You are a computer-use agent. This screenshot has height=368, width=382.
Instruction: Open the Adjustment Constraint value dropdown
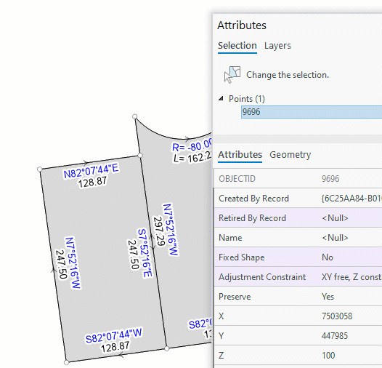[351, 277]
